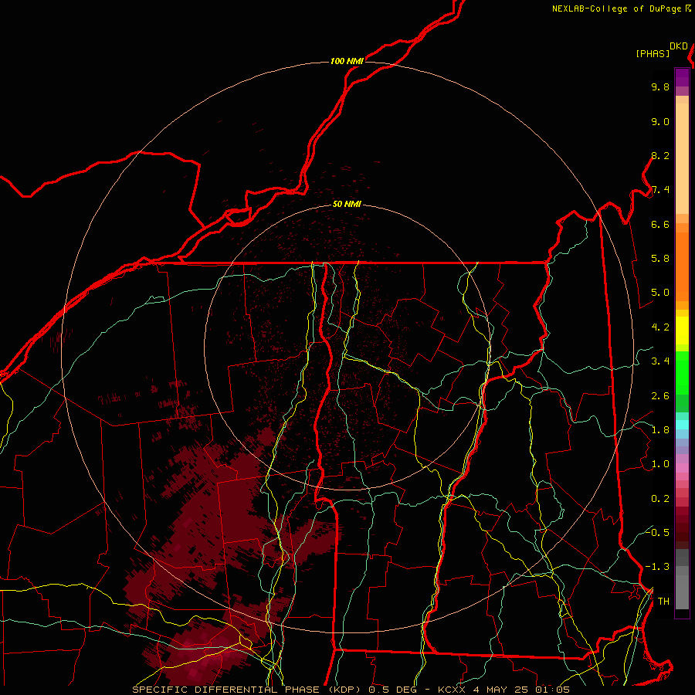Click the bright green color bar segment
This screenshot has height=695, width=695.
tap(682, 373)
